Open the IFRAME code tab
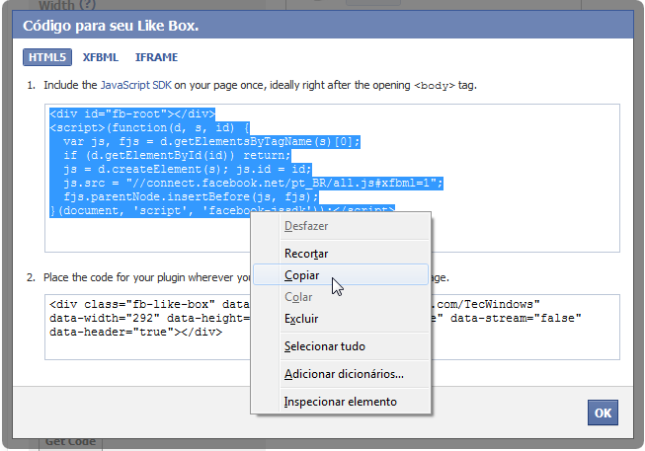 point(156,57)
